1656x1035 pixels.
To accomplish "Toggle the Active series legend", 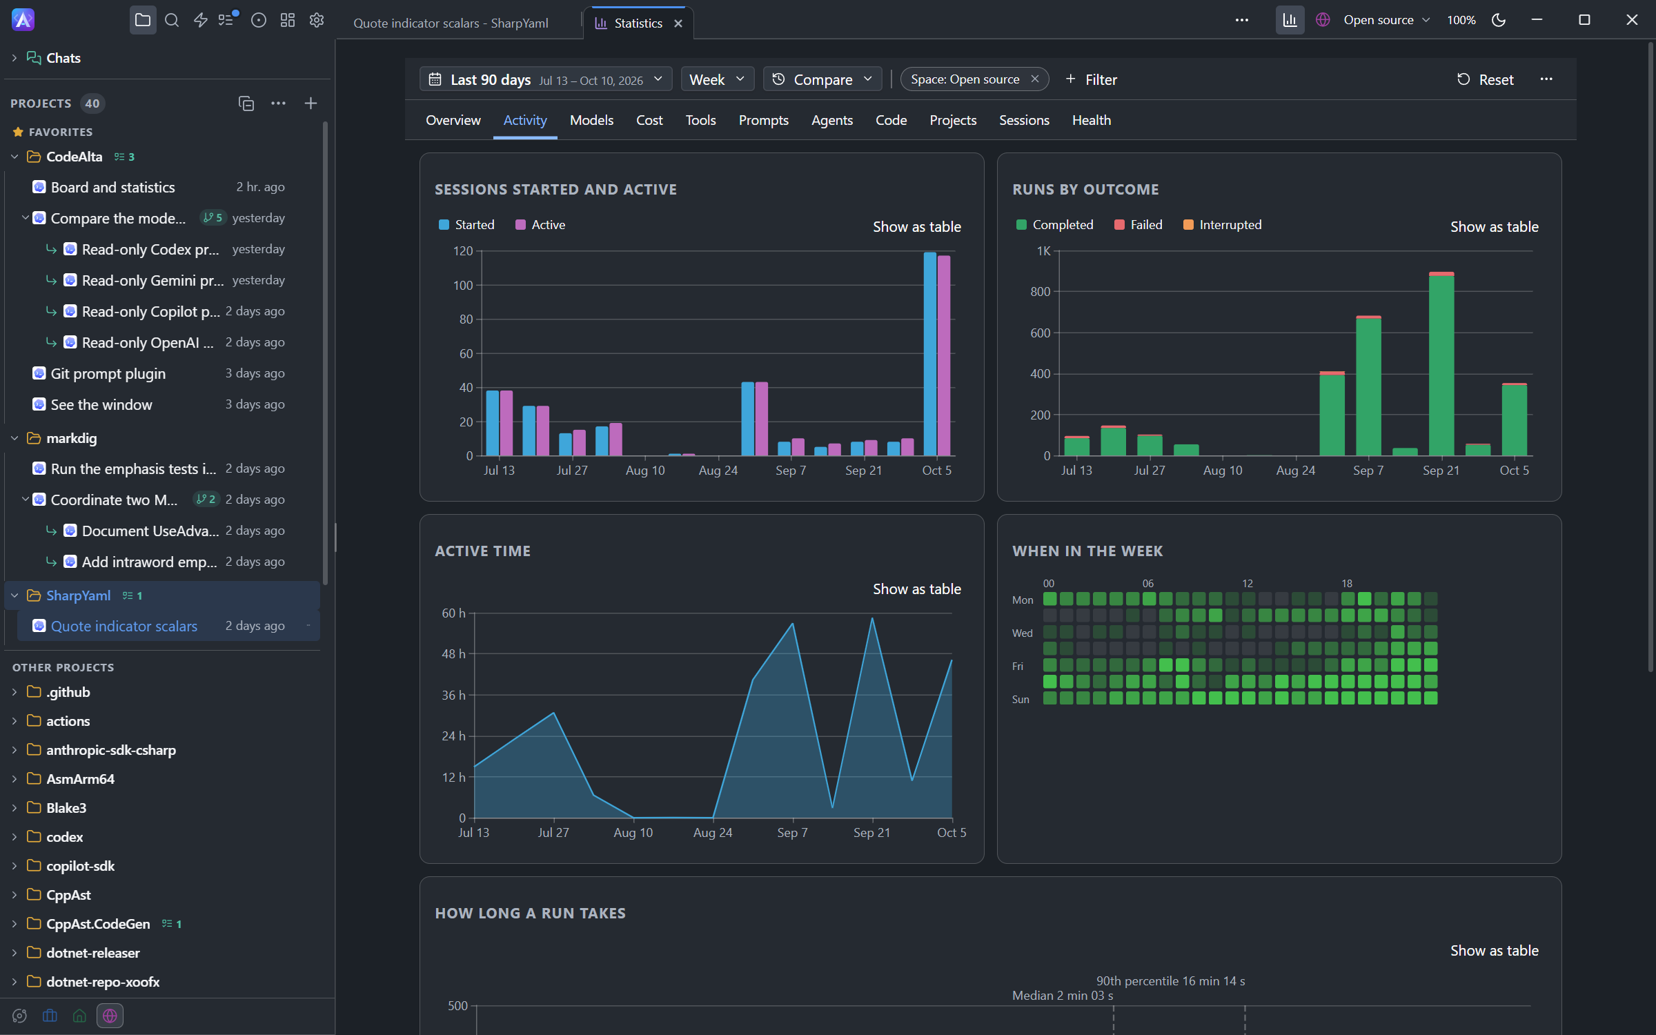I will 540,225.
